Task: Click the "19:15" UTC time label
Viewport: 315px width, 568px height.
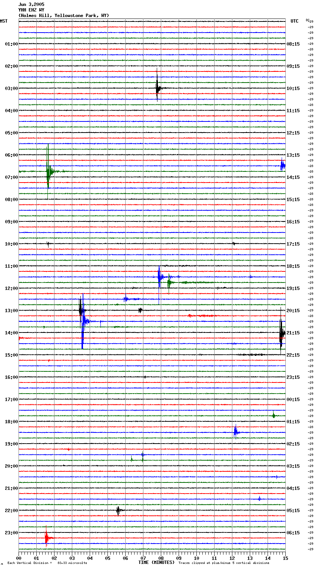Action: [293, 288]
